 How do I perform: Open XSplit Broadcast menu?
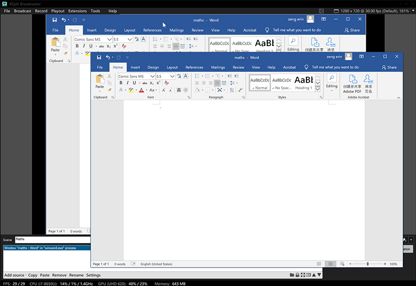point(22,11)
